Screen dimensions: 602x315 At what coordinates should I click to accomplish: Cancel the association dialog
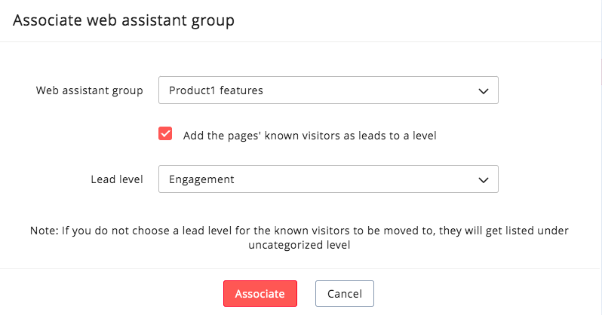344,294
